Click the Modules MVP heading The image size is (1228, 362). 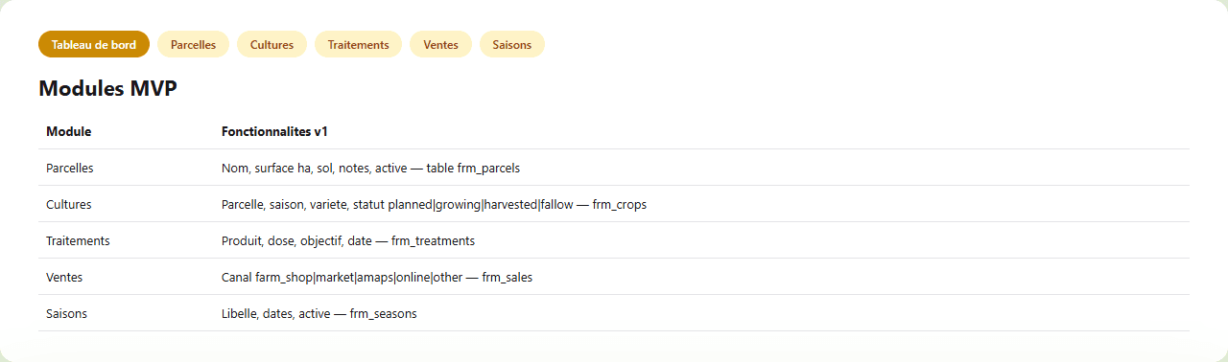[x=107, y=89]
